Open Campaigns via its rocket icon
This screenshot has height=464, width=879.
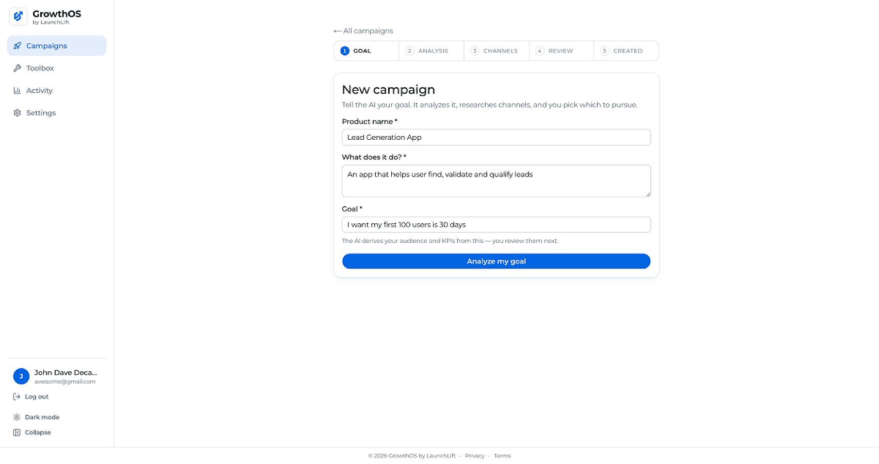click(17, 46)
